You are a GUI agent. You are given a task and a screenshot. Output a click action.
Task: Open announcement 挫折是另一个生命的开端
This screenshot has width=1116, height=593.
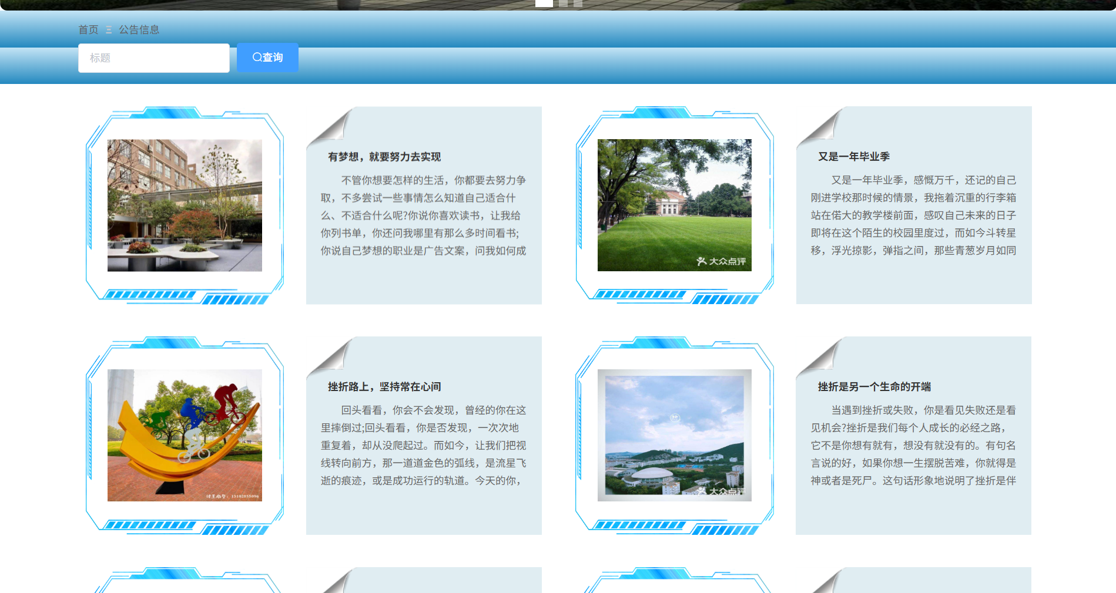click(873, 386)
